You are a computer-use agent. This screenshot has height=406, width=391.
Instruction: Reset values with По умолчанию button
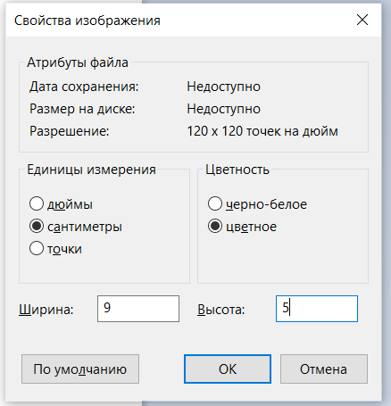80,369
